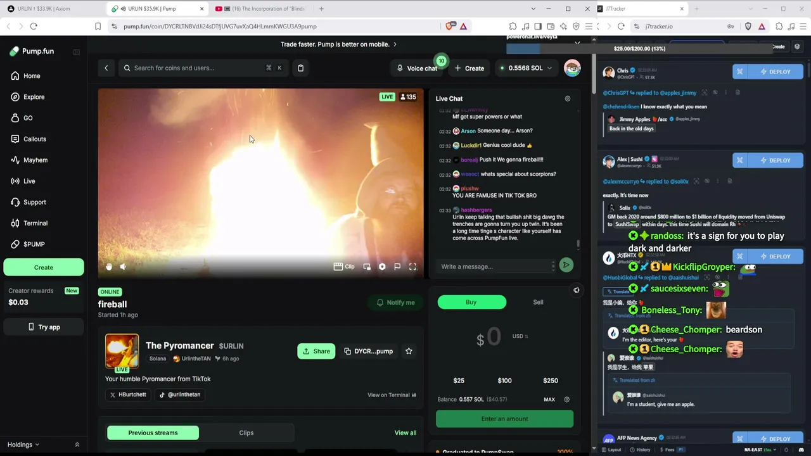The width and height of the screenshot is (811, 456).
Task: Expand the Holdings panel with double chevron
Action: pos(77,445)
